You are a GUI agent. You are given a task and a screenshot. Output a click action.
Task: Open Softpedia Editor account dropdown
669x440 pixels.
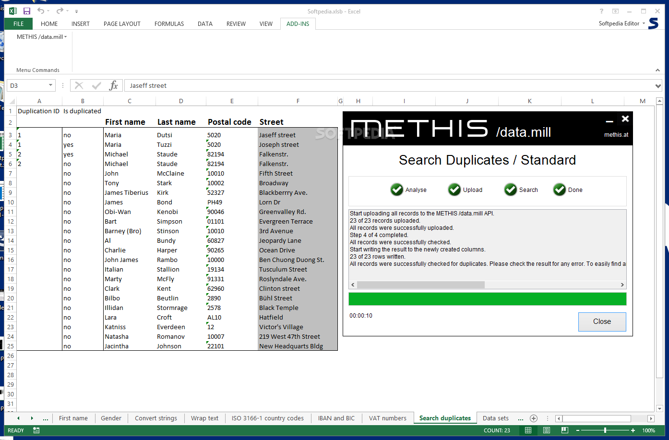622,24
